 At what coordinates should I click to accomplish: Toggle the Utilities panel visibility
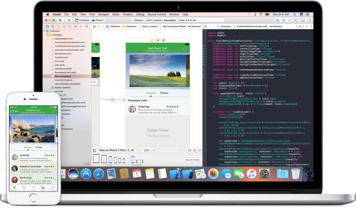pos(309,20)
